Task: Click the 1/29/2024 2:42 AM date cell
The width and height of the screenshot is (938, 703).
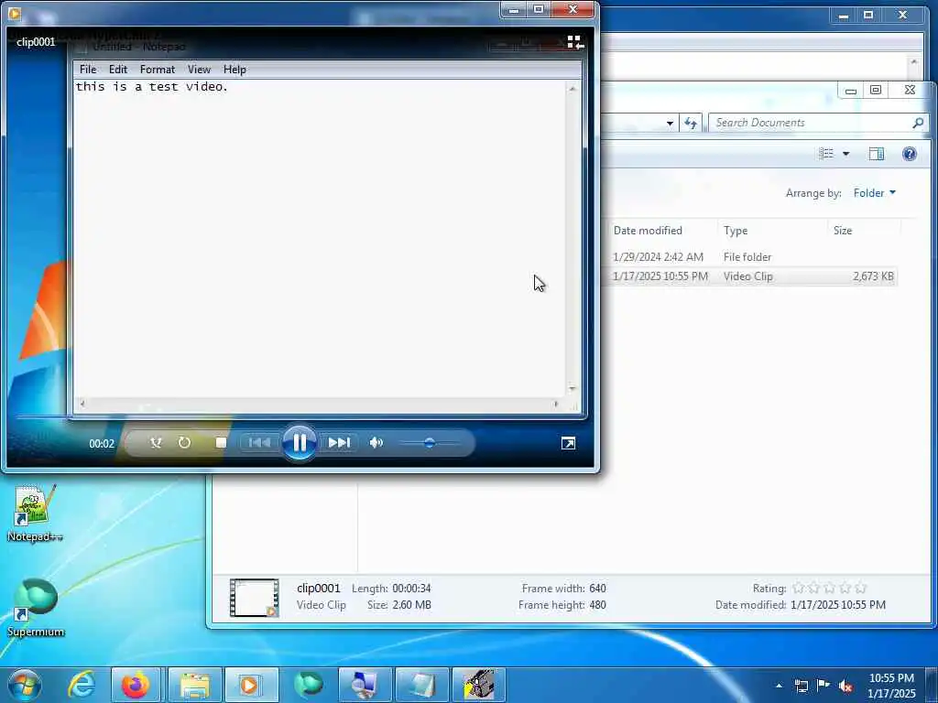Action: pyautogui.click(x=658, y=257)
